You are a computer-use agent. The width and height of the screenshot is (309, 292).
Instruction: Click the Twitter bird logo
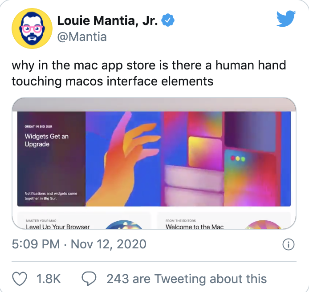click(286, 19)
